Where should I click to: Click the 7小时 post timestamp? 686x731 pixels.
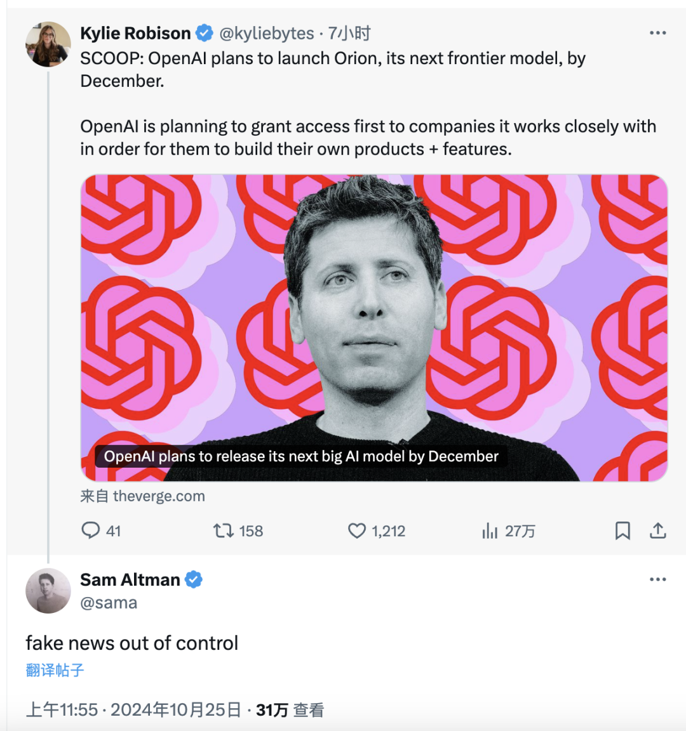tap(349, 33)
